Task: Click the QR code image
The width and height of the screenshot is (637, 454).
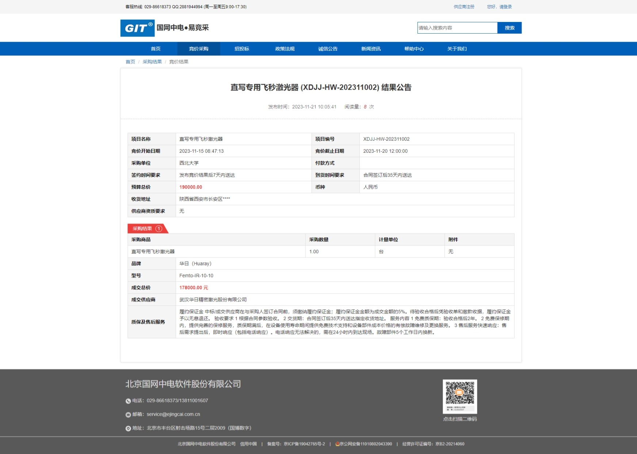Action: point(459,396)
